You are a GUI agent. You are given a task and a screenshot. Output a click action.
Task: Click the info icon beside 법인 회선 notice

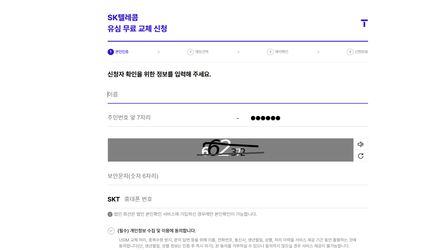coord(110,214)
